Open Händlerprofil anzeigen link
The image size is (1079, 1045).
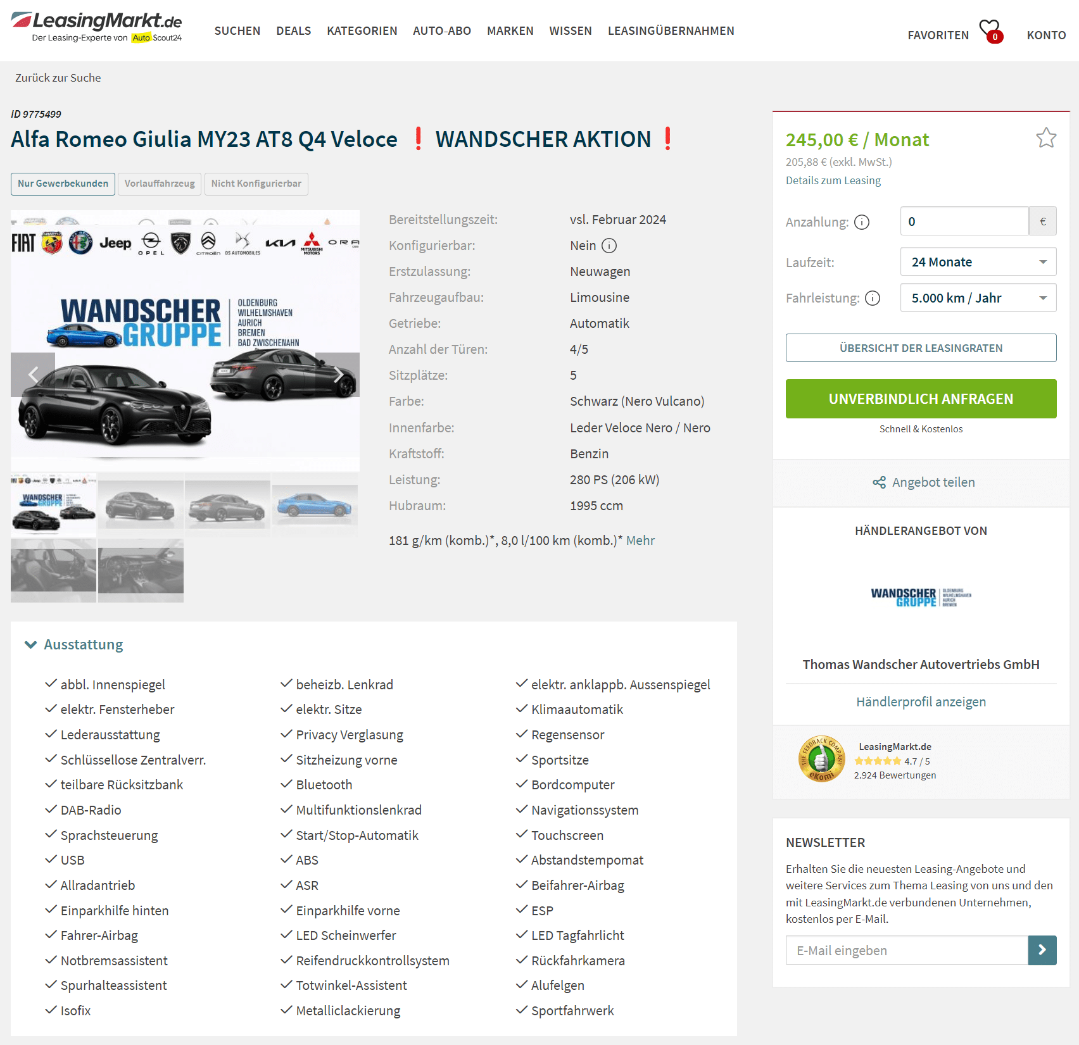tap(921, 702)
